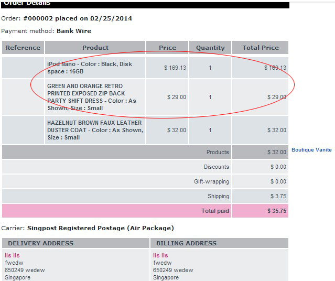
Task: Click the Total Price column header
Action: 260,48
